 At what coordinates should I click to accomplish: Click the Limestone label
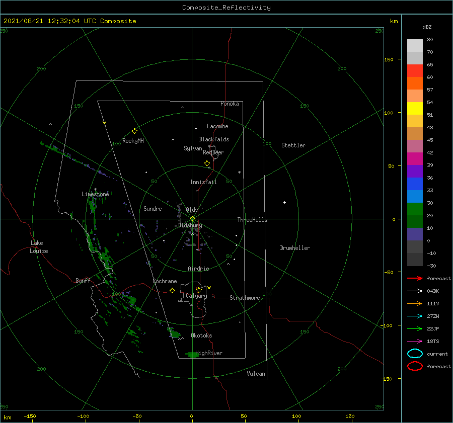click(95, 194)
